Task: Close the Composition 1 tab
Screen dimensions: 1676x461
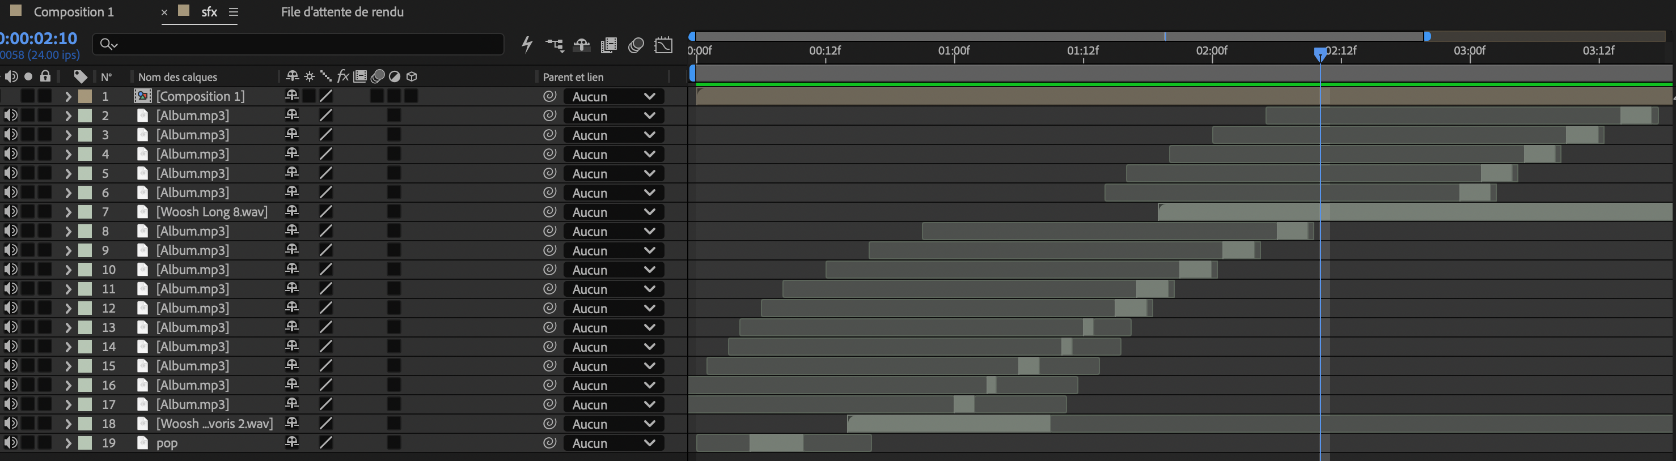Action: [164, 12]
